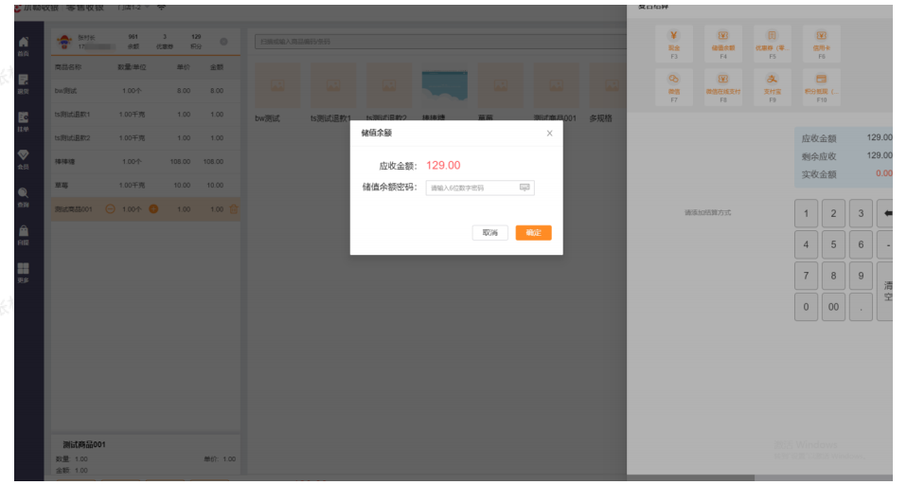
Task: Select the 支付宝 F9 Alipay icon
Action: (x=773, y=87)
